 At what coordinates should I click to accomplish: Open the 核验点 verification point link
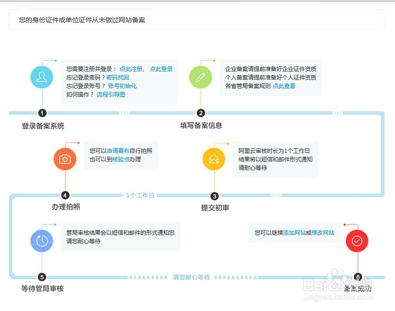[120, 159]
